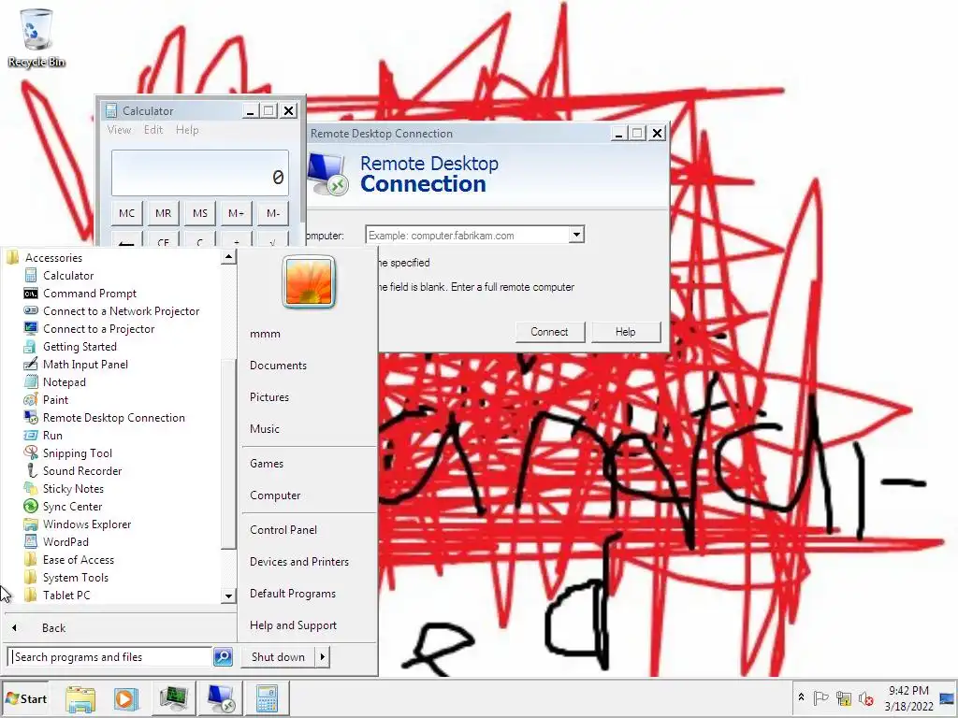Click the Start button

pos(25,698)
